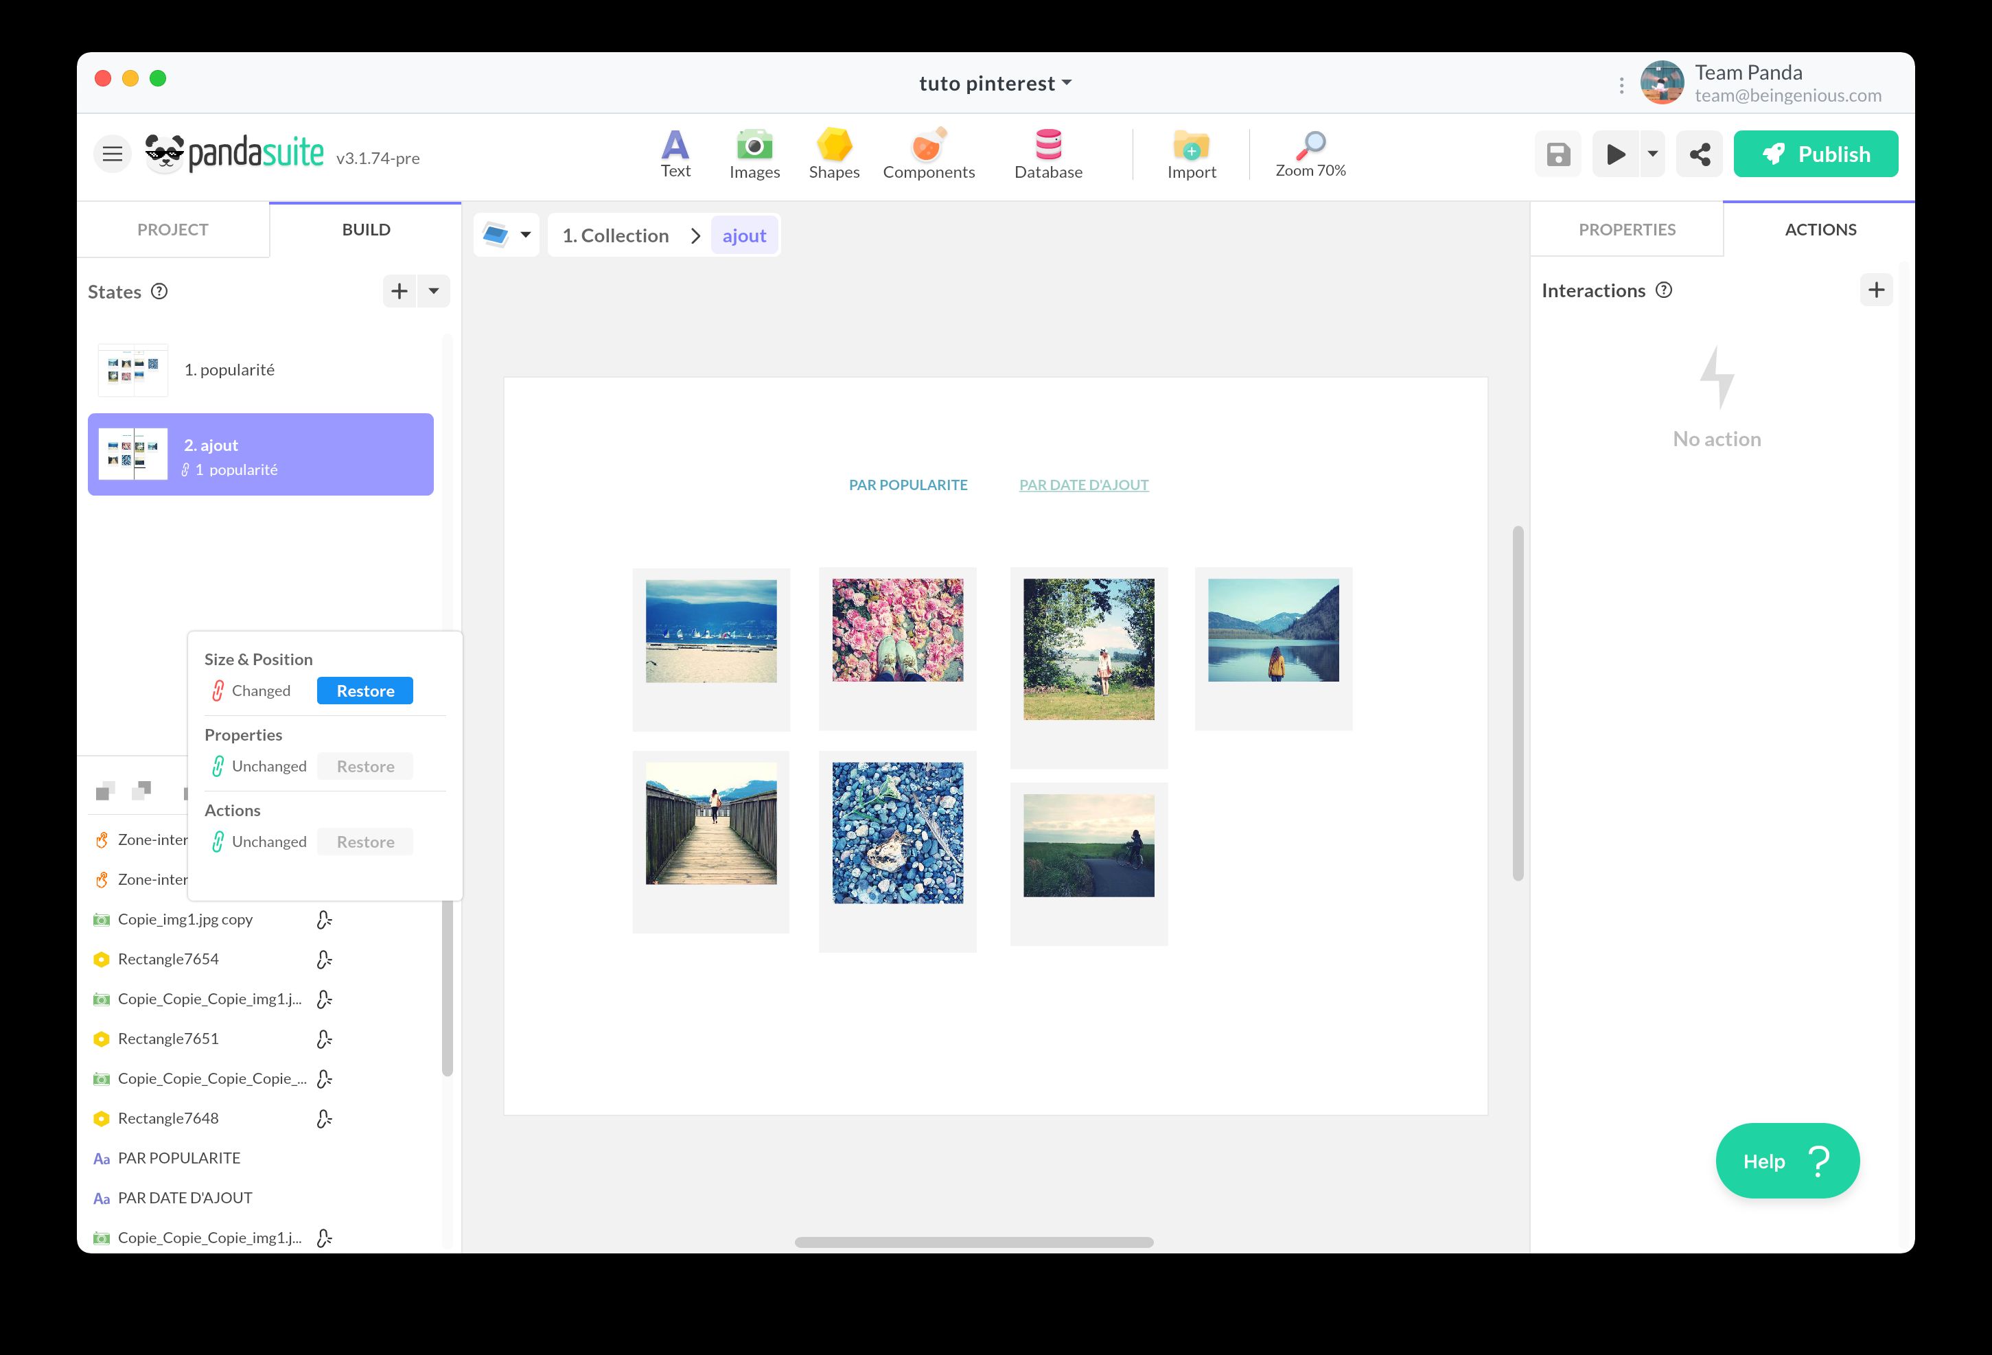Toggle broken link icon on Copie_img1.jpg copy

[324, 920]
